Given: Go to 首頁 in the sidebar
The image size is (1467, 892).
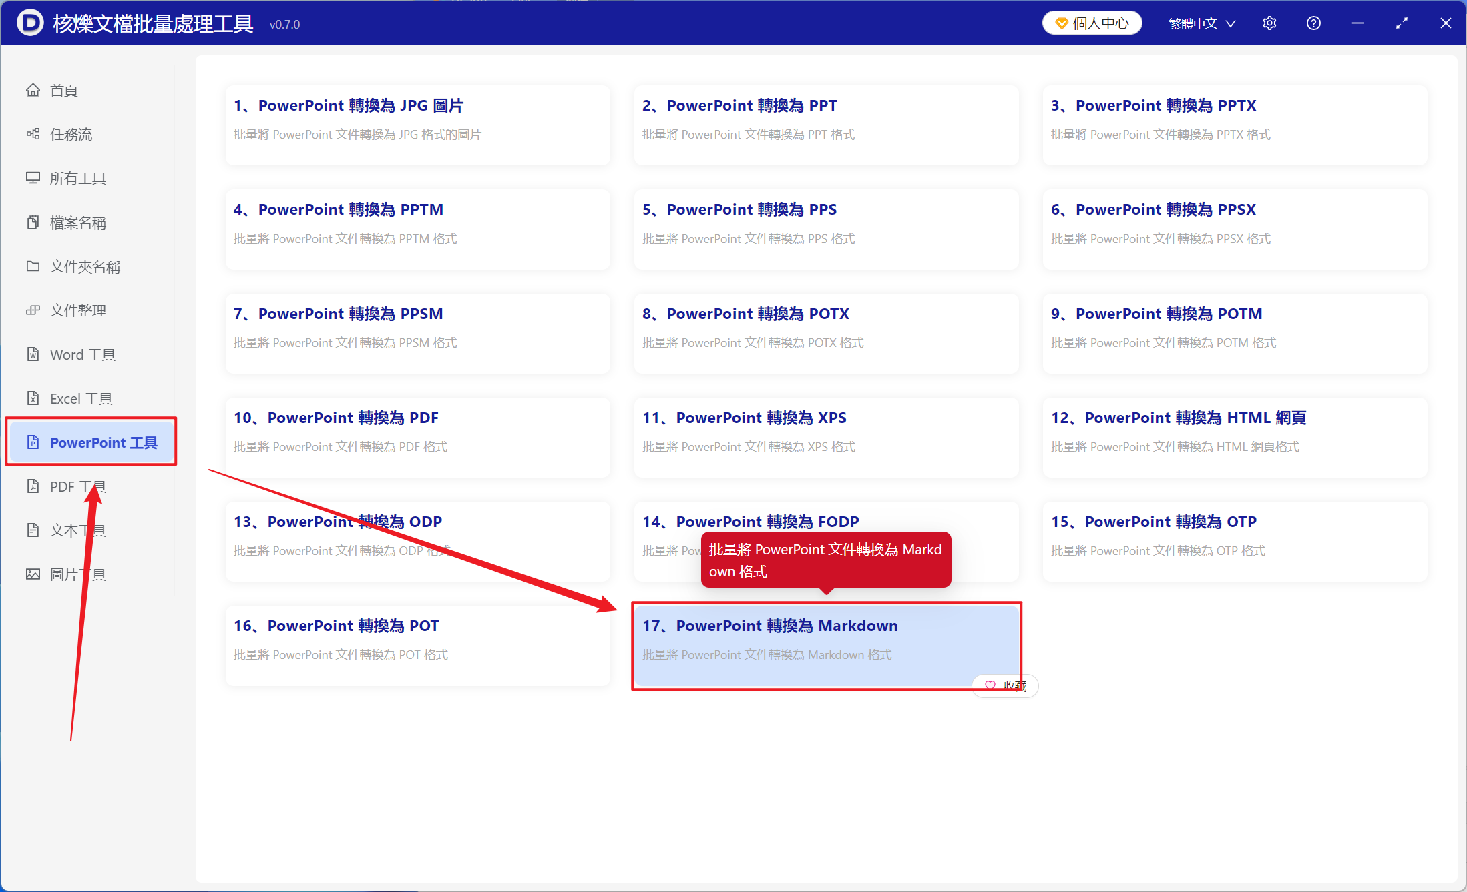Looking at the screenshot, I should [93, 90].
